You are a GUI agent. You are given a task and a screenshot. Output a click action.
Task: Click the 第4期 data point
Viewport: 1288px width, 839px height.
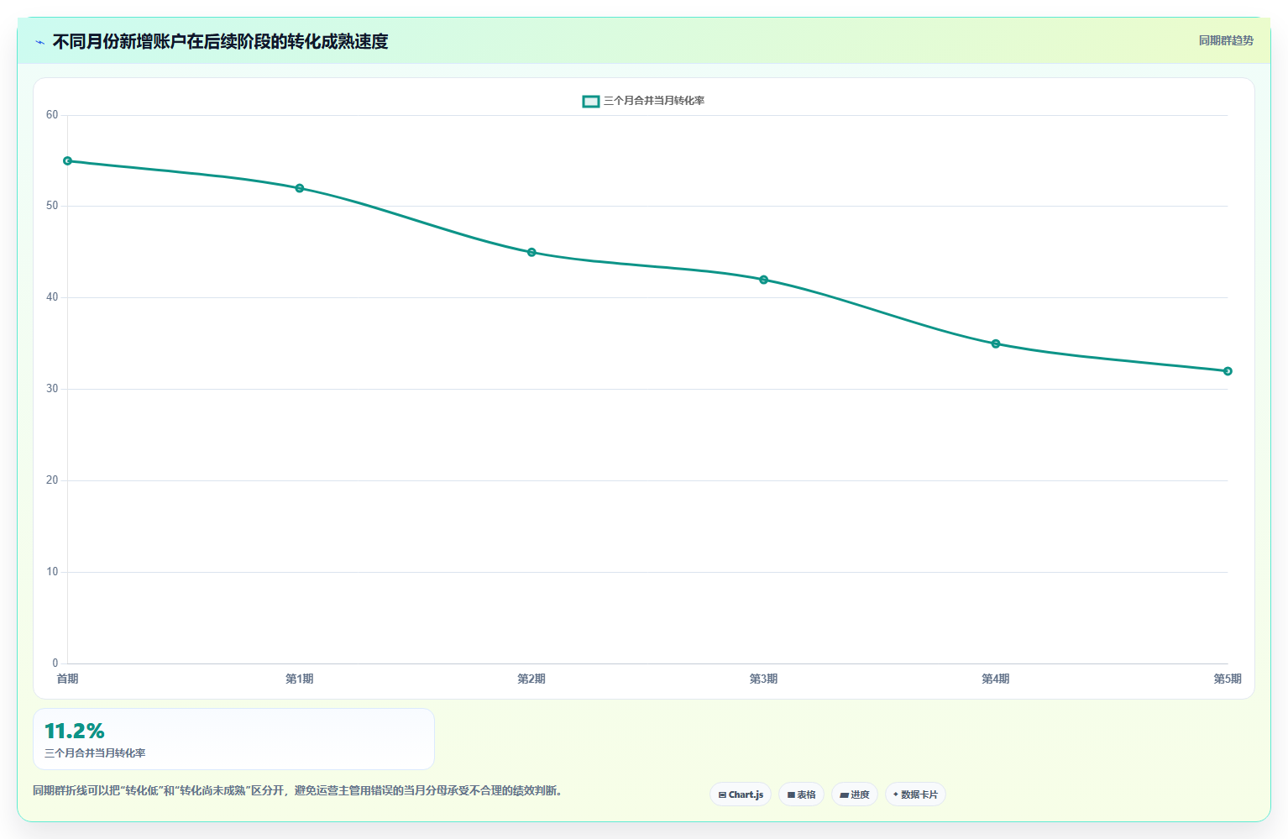point(996,343)
